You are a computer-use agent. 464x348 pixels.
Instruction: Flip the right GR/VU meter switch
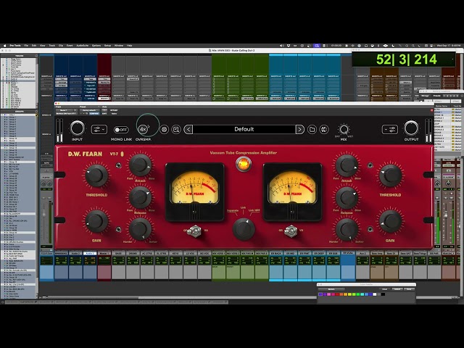[291, 231]
